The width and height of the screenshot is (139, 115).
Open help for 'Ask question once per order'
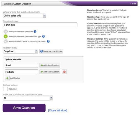[x=35, y=32]
